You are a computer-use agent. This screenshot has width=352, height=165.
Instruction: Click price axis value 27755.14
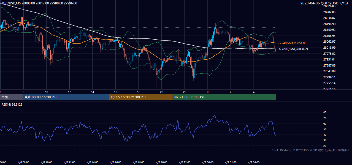pos(329,83)
